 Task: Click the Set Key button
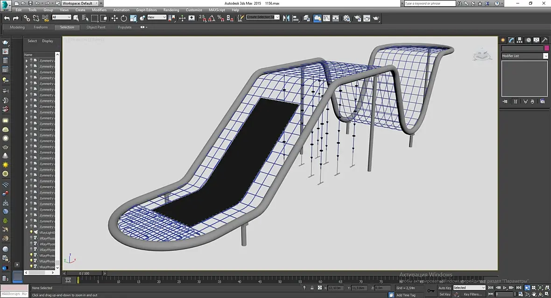[445, 294]
